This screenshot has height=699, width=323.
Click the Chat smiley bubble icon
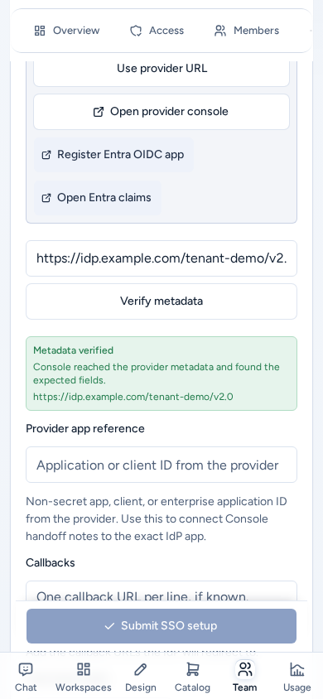26,669
